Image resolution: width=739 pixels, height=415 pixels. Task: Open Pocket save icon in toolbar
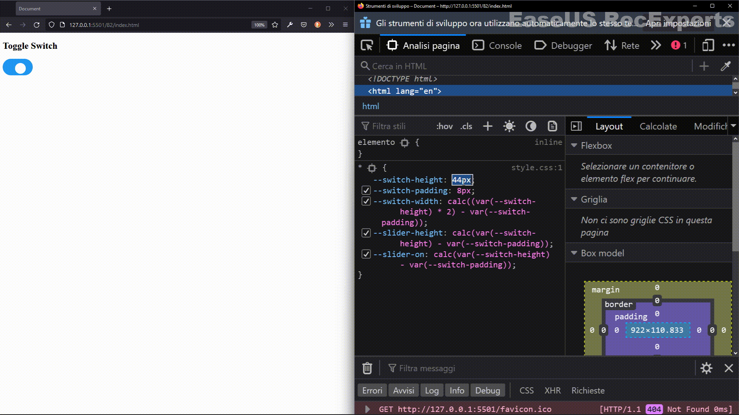pyautogui.click(x=304, y=25)
